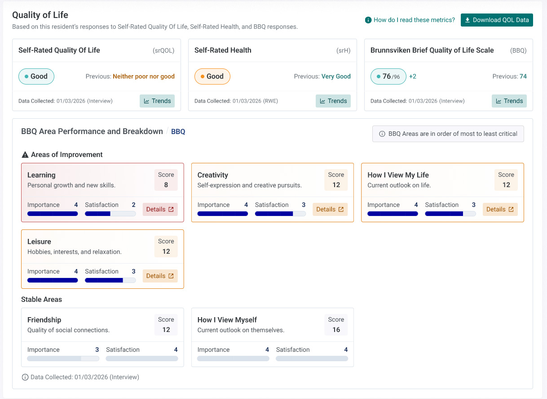Click info icon beside bottom Data Collected note
Image resolution: width=547 pixels, height=399 pixels.
pyautogui.click(x=25, y=377)
